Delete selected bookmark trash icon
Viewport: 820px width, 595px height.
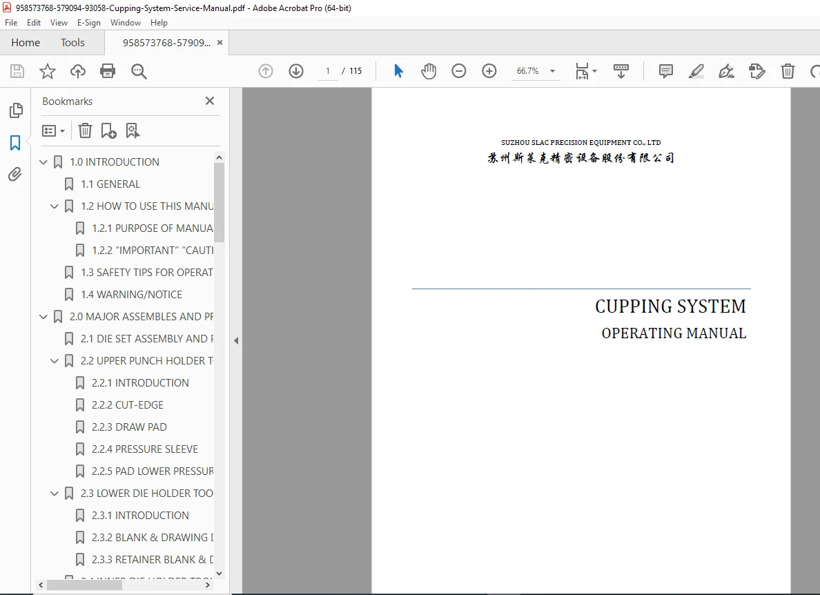(x=85, y=130)
